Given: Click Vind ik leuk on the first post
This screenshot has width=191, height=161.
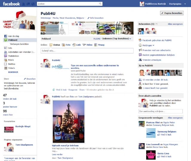Looking at the screenshot, I should [61, 90].
